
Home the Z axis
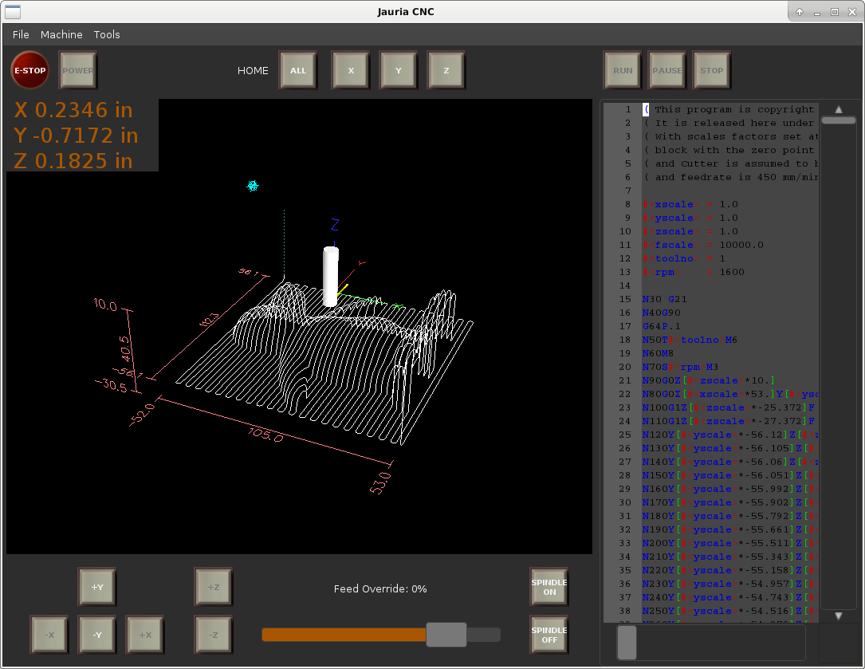click(x=446, y=70)
